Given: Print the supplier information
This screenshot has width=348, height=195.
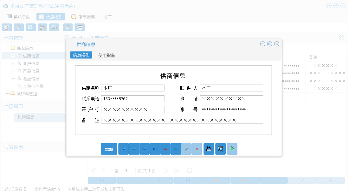Looking at the screenshot, I should pos(209,149).
